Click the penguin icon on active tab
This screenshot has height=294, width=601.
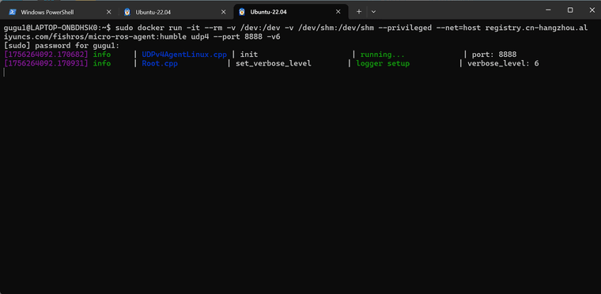(242, 12)
